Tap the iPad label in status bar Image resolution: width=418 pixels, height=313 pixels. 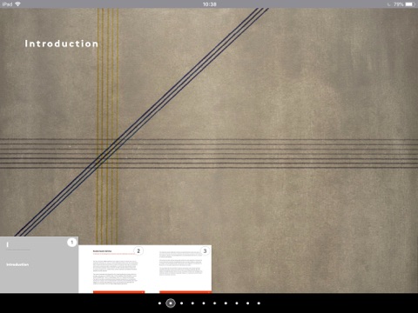(x=7, y=4)
